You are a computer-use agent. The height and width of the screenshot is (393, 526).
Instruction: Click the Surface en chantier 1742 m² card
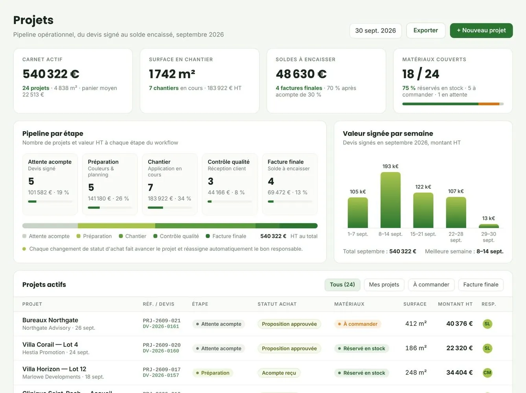(200, 81)
